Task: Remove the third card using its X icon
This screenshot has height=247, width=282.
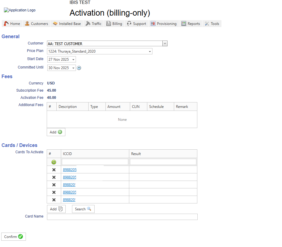Action: point(54,185)
